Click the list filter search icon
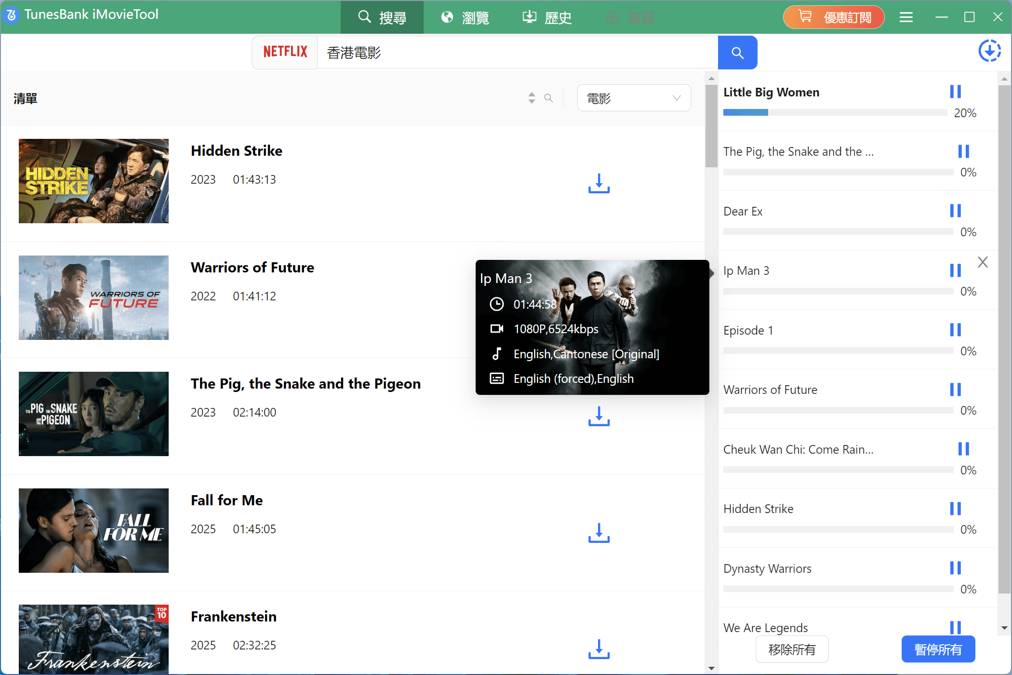This screenshot has height=675, width=1012. click(x=548, y=98)
